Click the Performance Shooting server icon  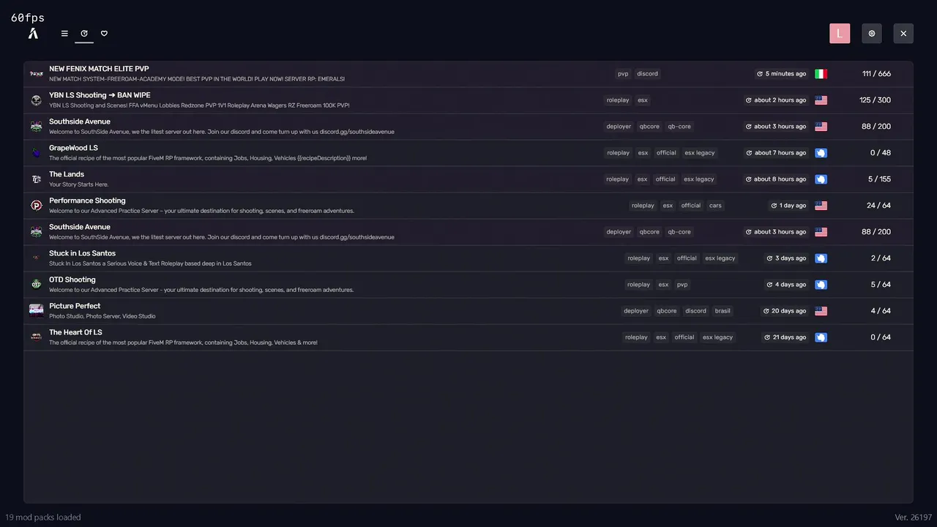point(36,206)
